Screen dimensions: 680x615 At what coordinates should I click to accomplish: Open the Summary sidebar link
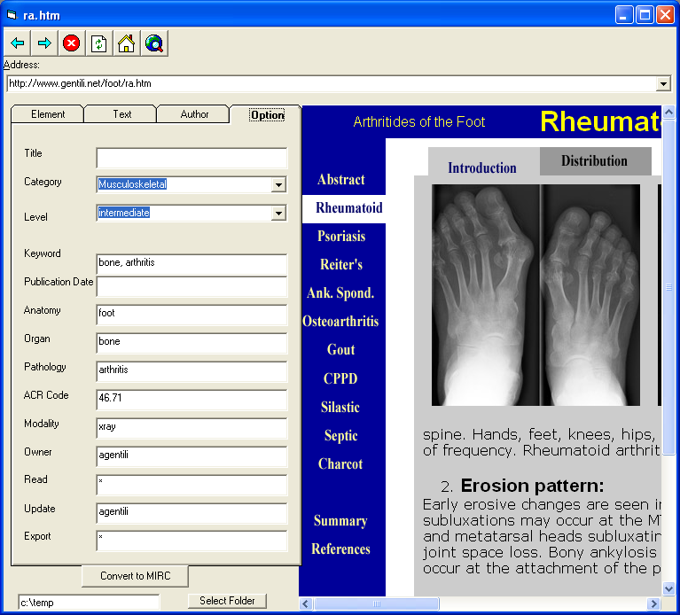[340, 520]
